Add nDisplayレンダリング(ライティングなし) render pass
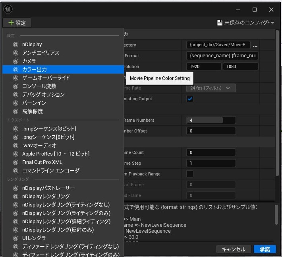Viewport: 282px width, 257px height. coord(63,205)
